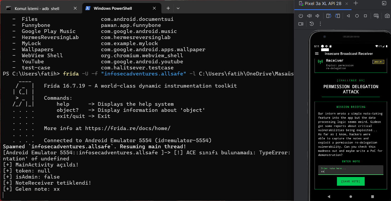Tap the SAVE NOTE button
This screenshot has width=391, height=201.
[x=350, y=181]
